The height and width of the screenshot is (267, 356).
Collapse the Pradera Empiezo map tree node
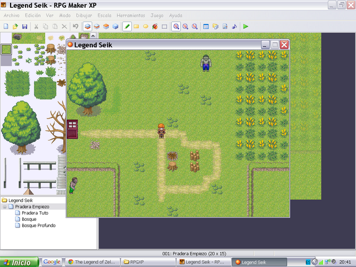[x=4, y=207]
